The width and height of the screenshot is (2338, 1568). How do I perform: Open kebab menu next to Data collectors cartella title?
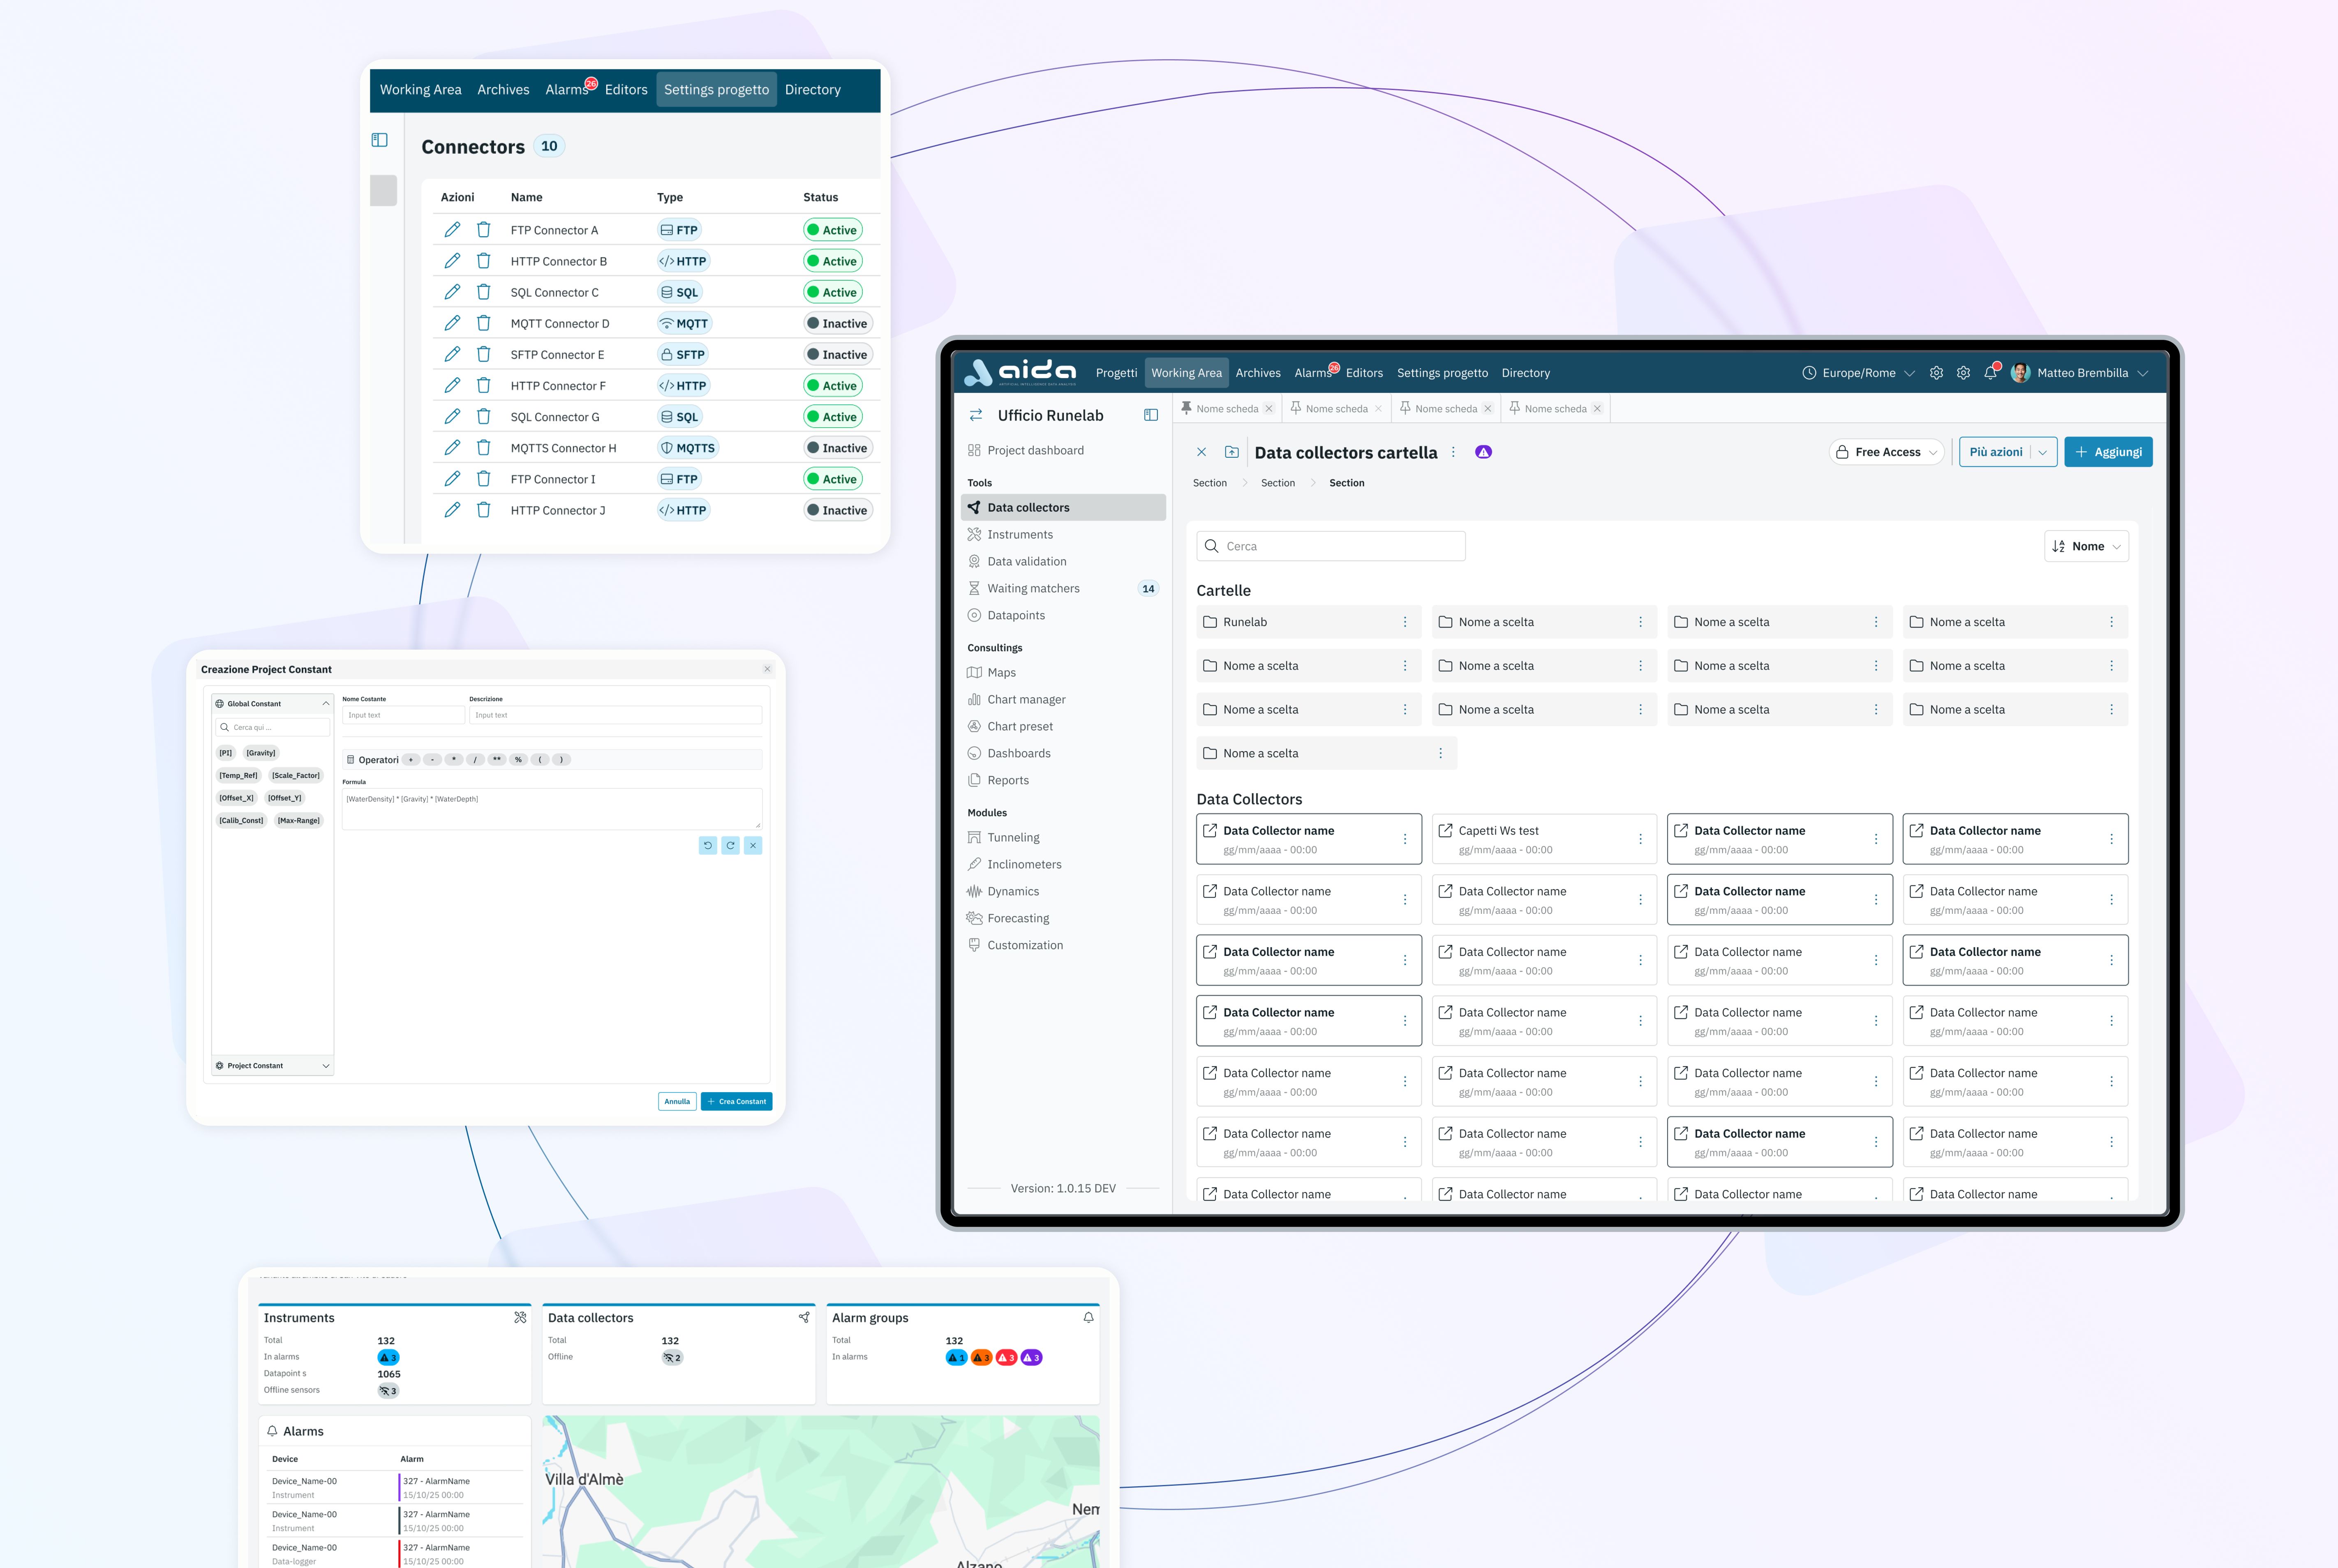(1453, 452)
